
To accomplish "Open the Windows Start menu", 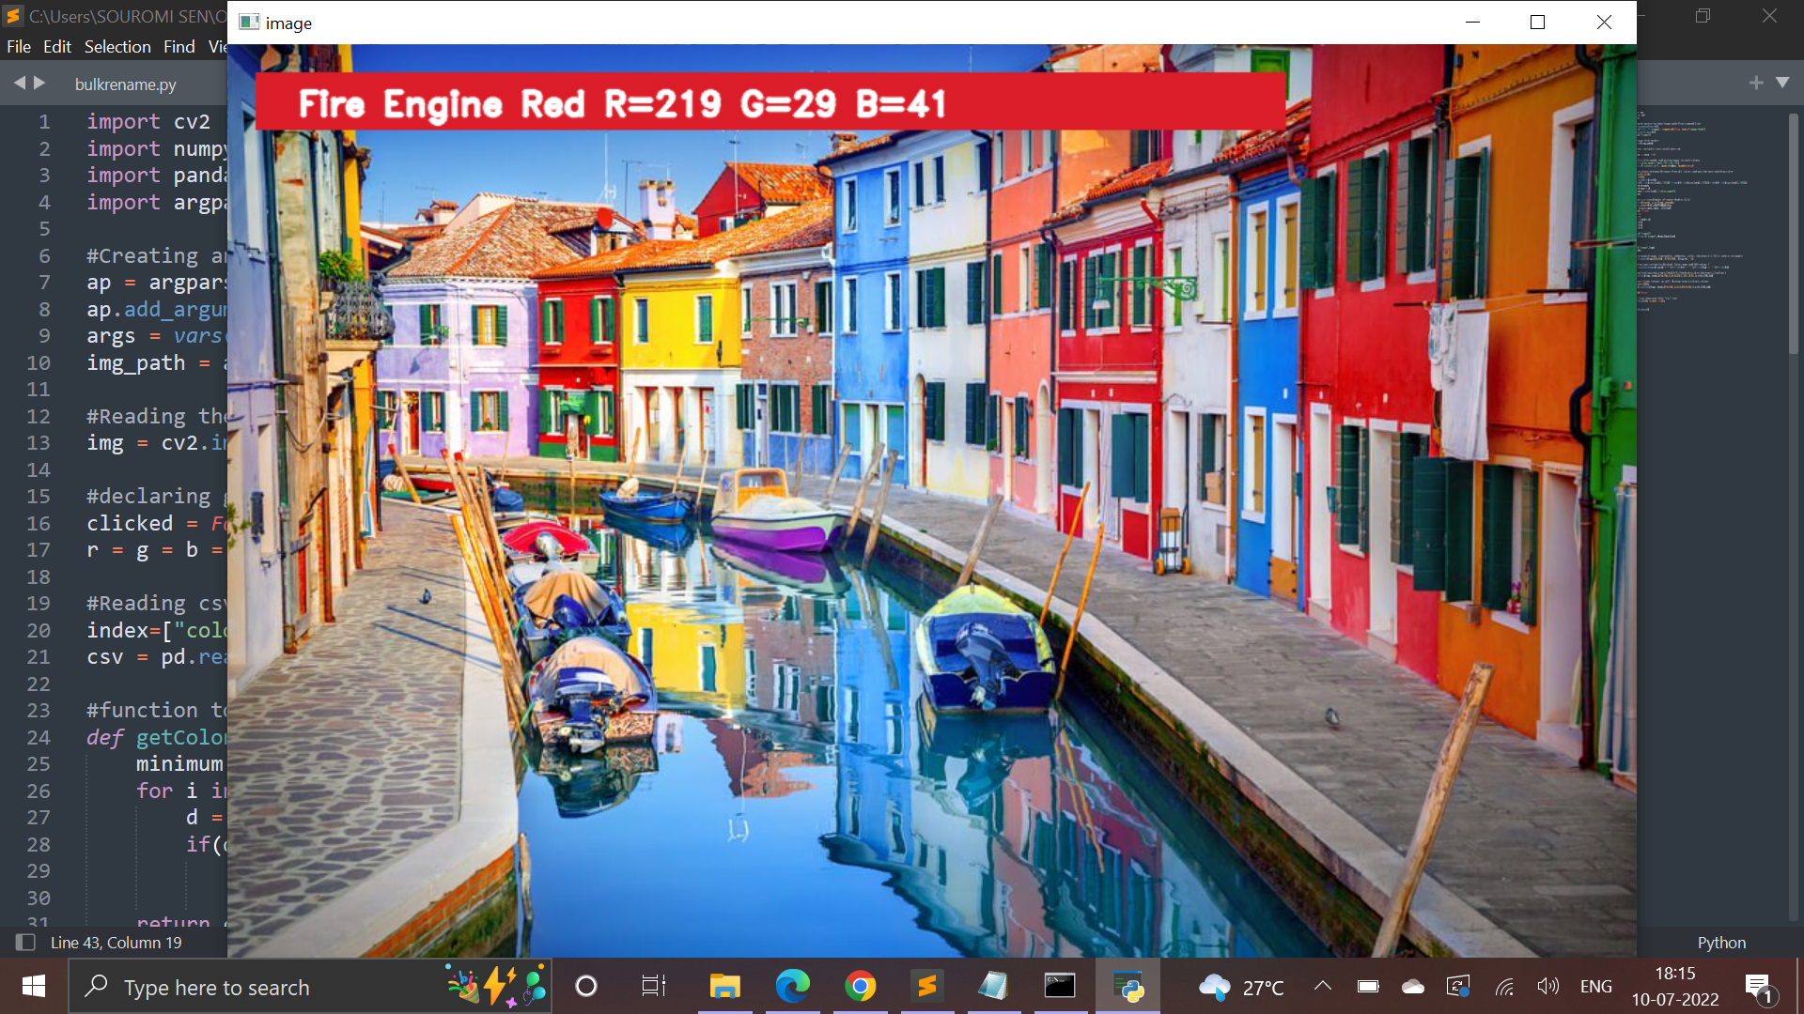I will (34, 986).
